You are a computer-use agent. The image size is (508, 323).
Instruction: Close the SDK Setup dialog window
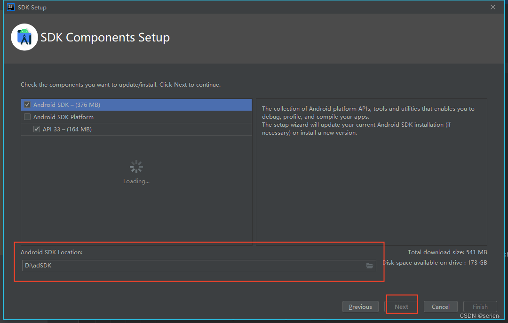coord(493,7)
